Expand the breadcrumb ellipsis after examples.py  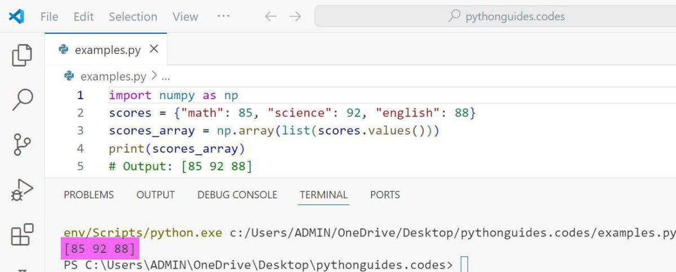166,77
